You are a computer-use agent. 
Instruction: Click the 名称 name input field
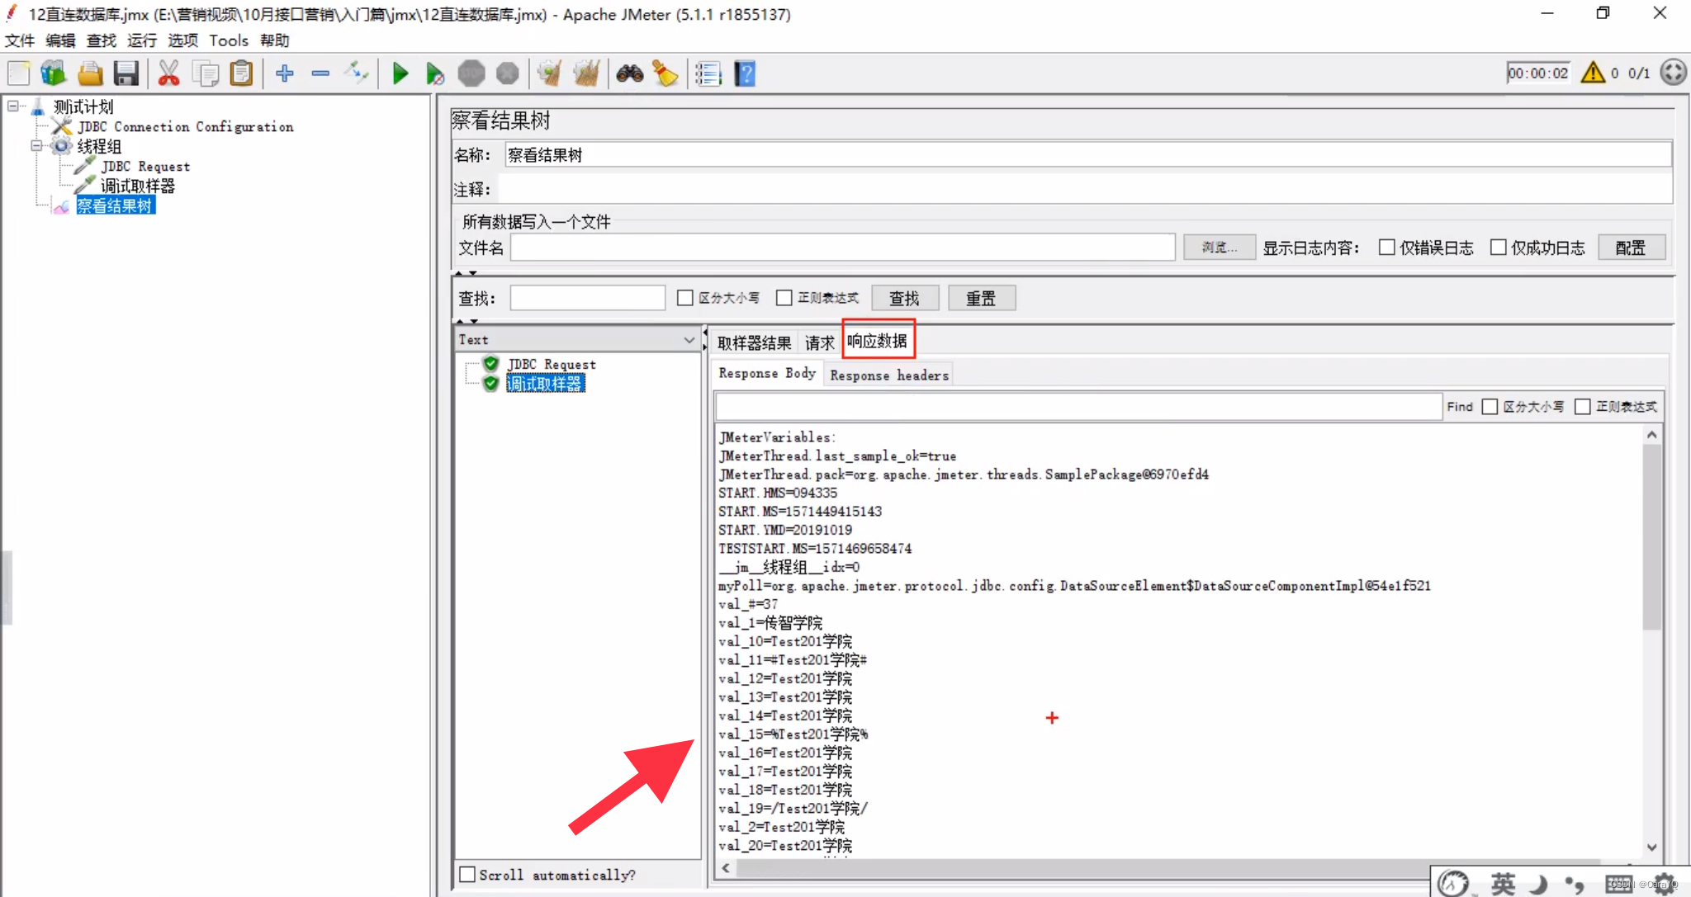[1088, 155]
